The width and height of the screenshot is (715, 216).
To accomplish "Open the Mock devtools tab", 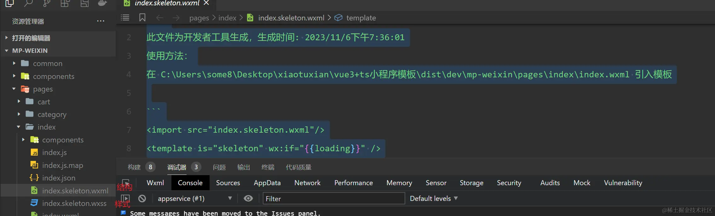I will point(582,183).
